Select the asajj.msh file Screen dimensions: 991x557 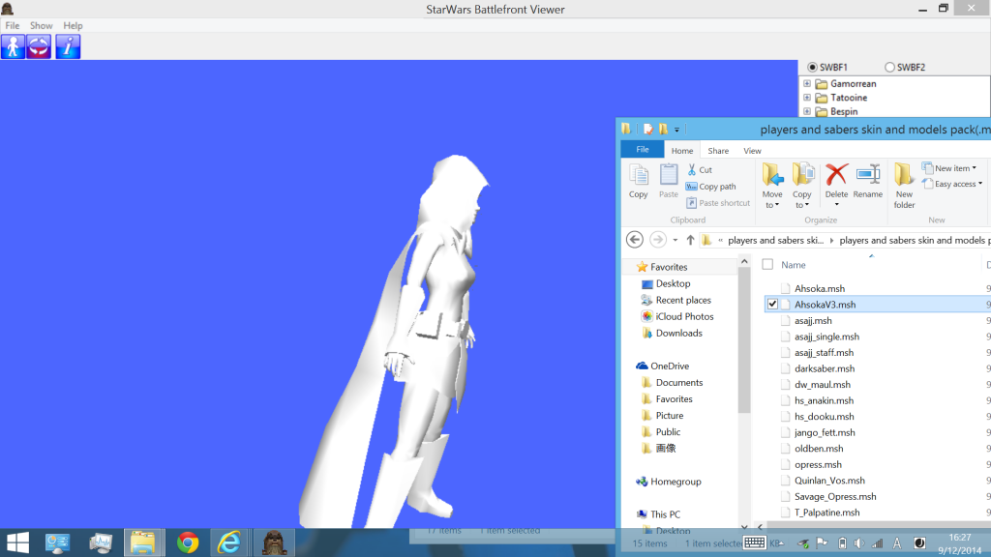click(x=813, y=320)
